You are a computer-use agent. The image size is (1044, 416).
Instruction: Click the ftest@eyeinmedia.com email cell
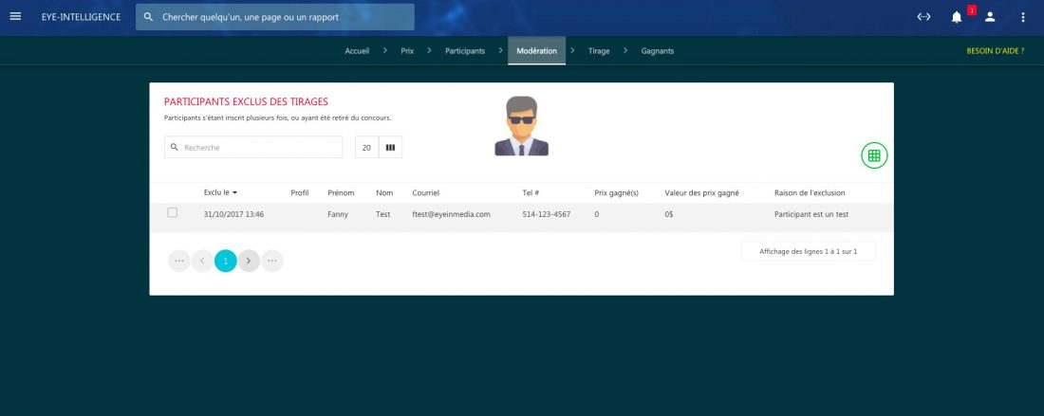click(451, 214)
